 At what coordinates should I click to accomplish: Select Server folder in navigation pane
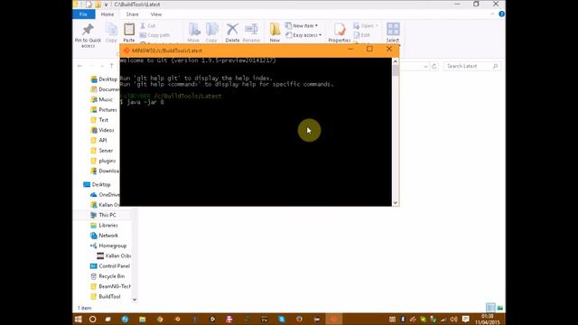(x=102, y=151)
